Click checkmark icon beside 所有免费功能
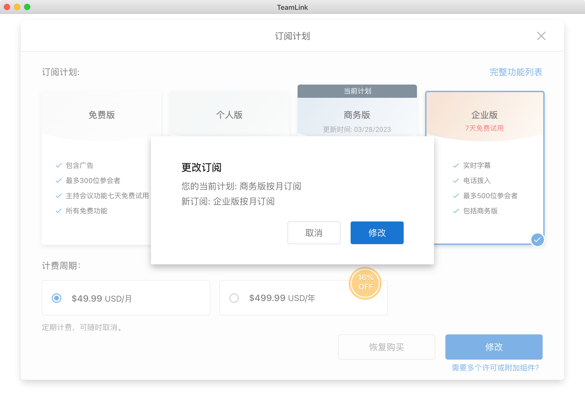 pyautogui.click(x=58, y=211)
